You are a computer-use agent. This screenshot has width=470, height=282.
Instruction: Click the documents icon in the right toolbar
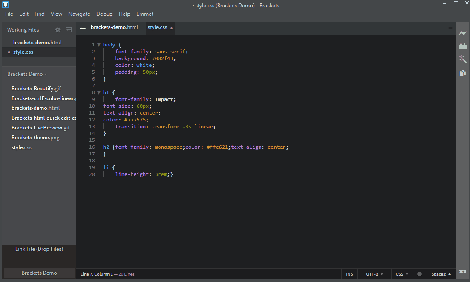coord(462,73)
